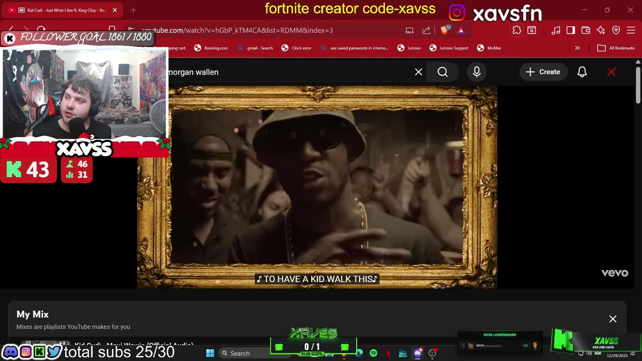The width and height of the screenshot is (642, 361).
Task: Open the Windows Start button
Action: [210, 353]
